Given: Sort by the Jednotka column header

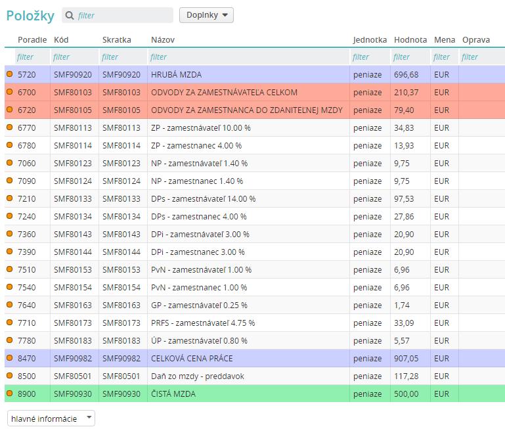Looking at the screenshot, I should click(370, 40).
